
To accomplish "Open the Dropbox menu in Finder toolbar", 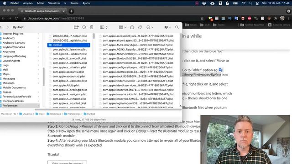I will (167, 27).
